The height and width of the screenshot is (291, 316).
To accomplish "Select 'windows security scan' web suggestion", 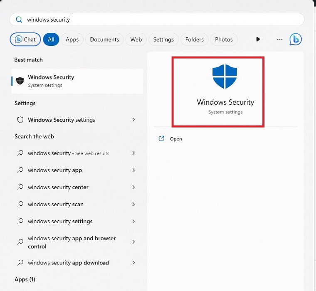I will coord(77,204).
